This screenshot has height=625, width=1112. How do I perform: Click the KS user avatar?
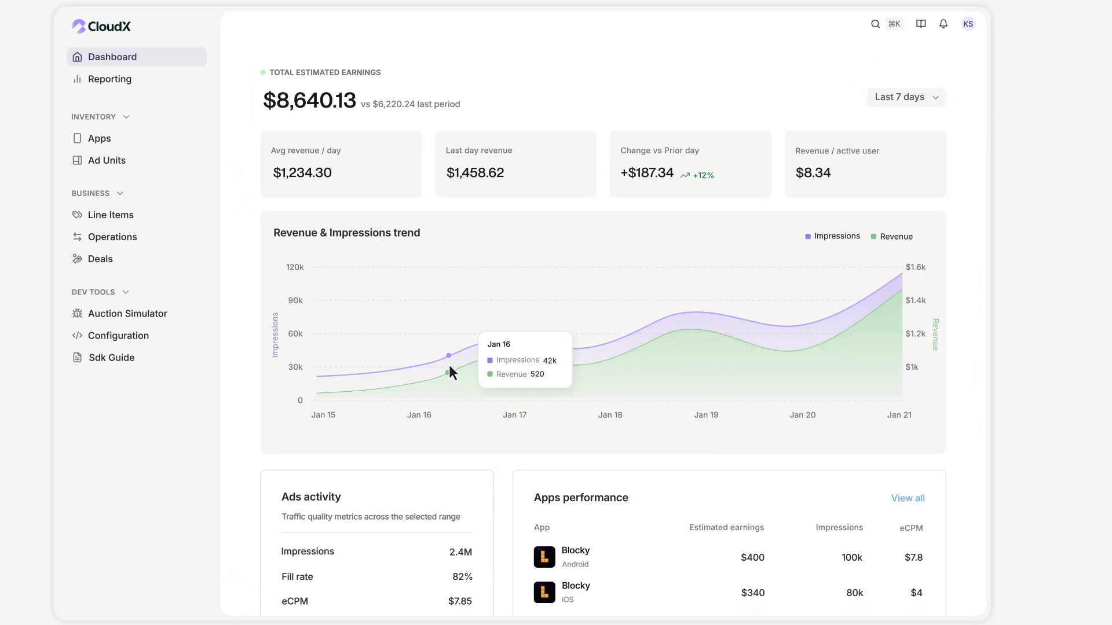click(968, 24)
